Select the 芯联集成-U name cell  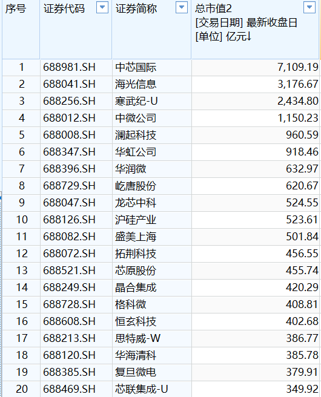pyautogui.click(x=151, y=389)
